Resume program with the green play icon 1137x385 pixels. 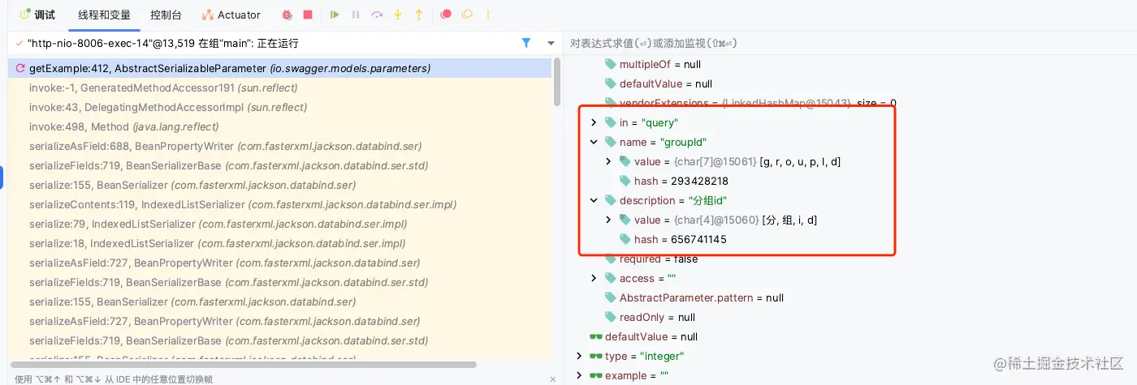point(335,15)
